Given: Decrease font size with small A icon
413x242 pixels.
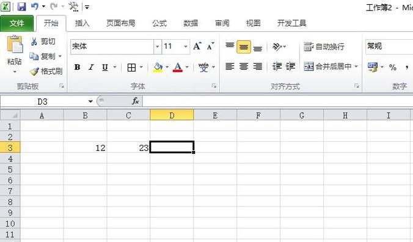Looking at the screenshot, I should click(210, 46).
